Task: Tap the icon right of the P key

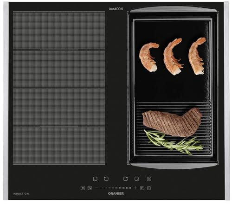Action: [149, 188]
